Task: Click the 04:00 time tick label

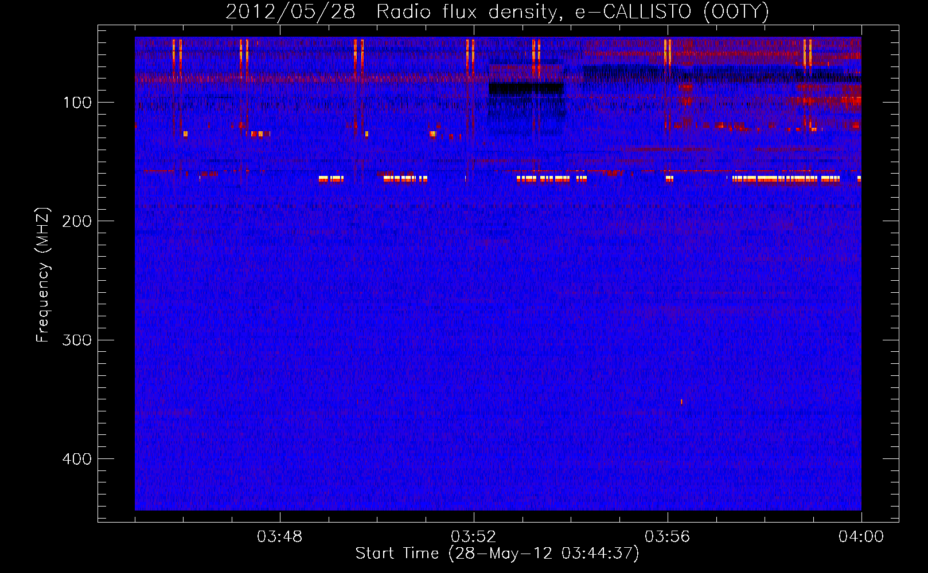Action: tap(861, 537)
